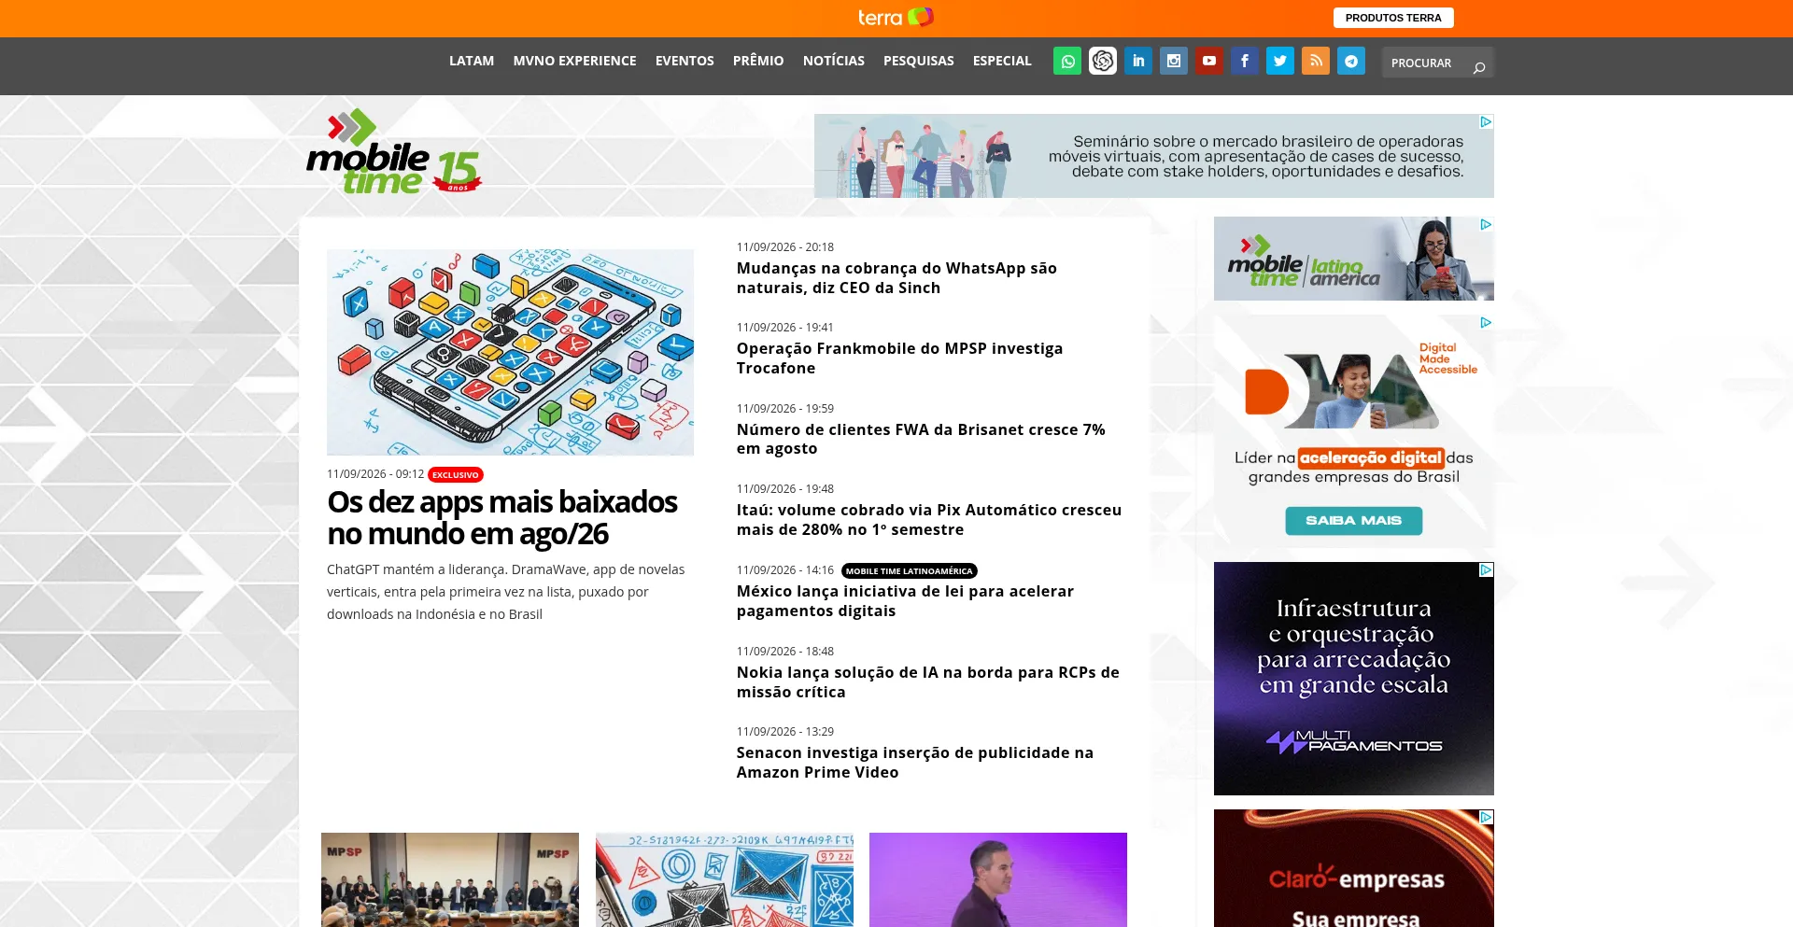The width and height of the screenshot is (1793, 927).
Task: Open the Instagram social icon
Action: tap(1174, 62)
